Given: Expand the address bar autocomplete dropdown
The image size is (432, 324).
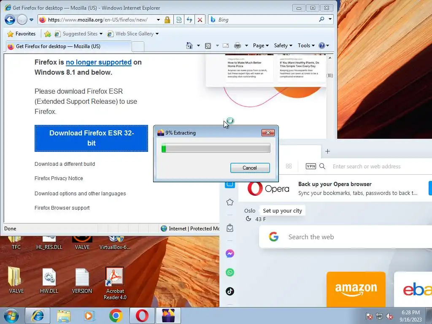Looking at the screenshot, I should click(x=158, y=20).
